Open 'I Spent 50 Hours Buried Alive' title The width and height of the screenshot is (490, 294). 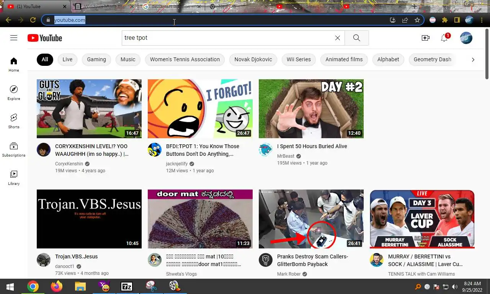coord(312,146)
